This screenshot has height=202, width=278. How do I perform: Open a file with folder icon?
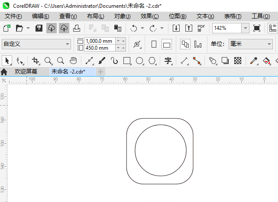(19, 28)
